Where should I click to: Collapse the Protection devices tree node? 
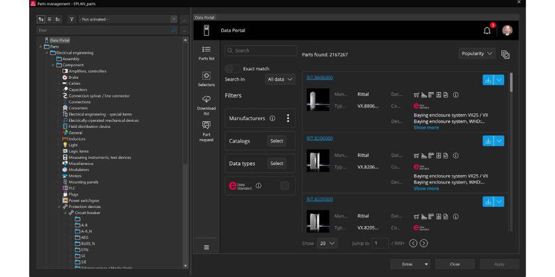pos(59,207)
